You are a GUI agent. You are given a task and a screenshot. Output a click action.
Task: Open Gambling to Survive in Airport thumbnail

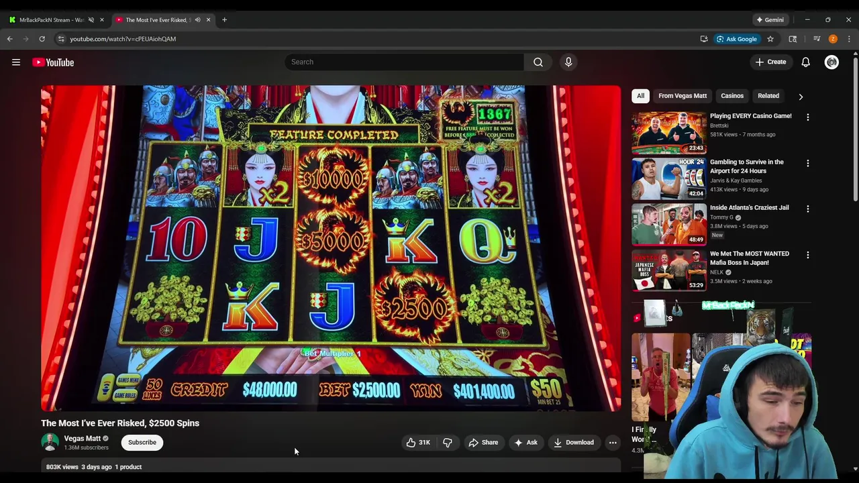669,179
